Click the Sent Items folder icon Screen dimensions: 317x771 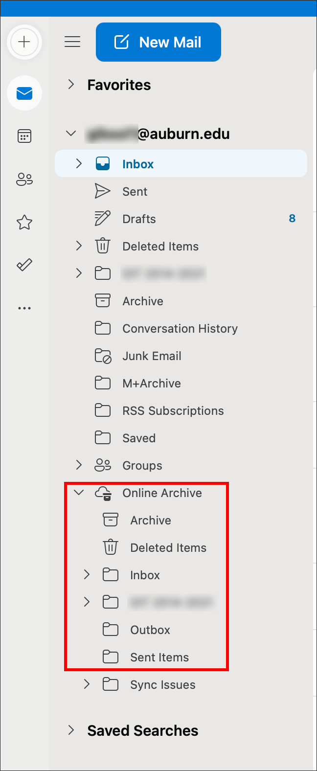111,657
